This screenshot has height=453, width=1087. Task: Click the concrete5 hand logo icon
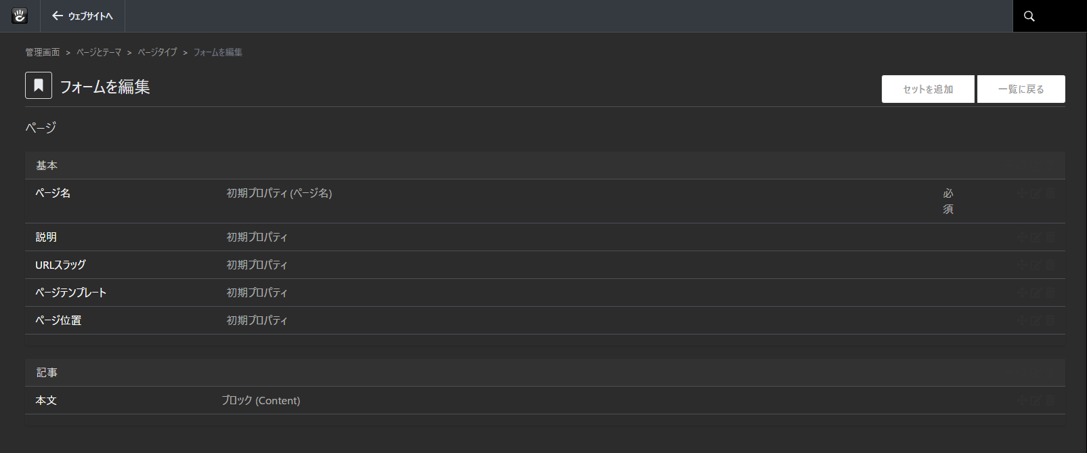point(20,16)
